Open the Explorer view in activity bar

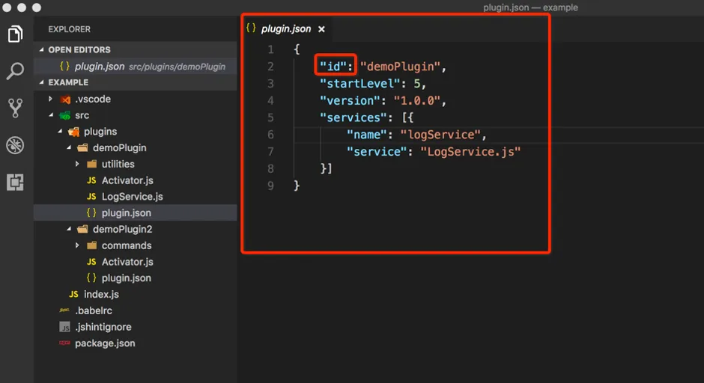coord(15,34)
